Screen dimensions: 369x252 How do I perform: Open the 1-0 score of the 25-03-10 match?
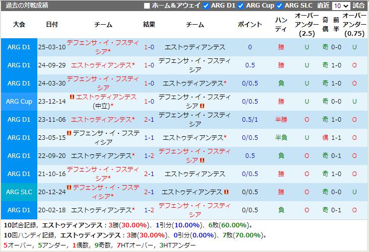tap(149, 47)
